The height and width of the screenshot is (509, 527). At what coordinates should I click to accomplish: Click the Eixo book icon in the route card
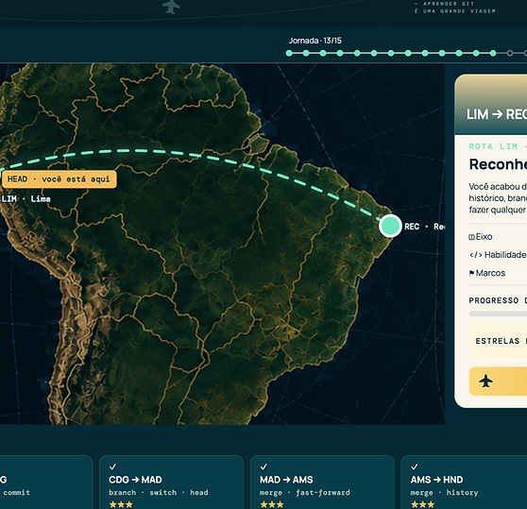pos(471,237)
